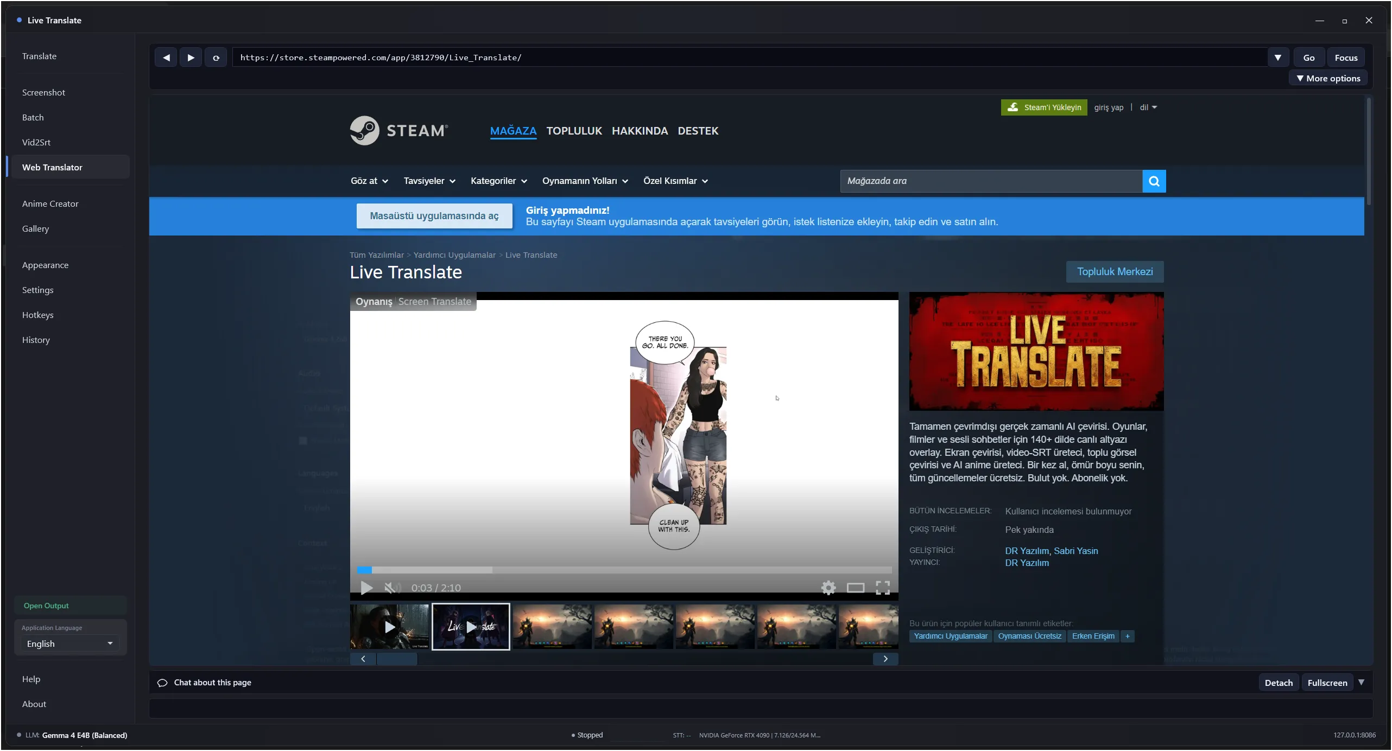Screen dimensions: 1392x751
Task: Click the plus button to add tags
Action: coord(1127,636)
